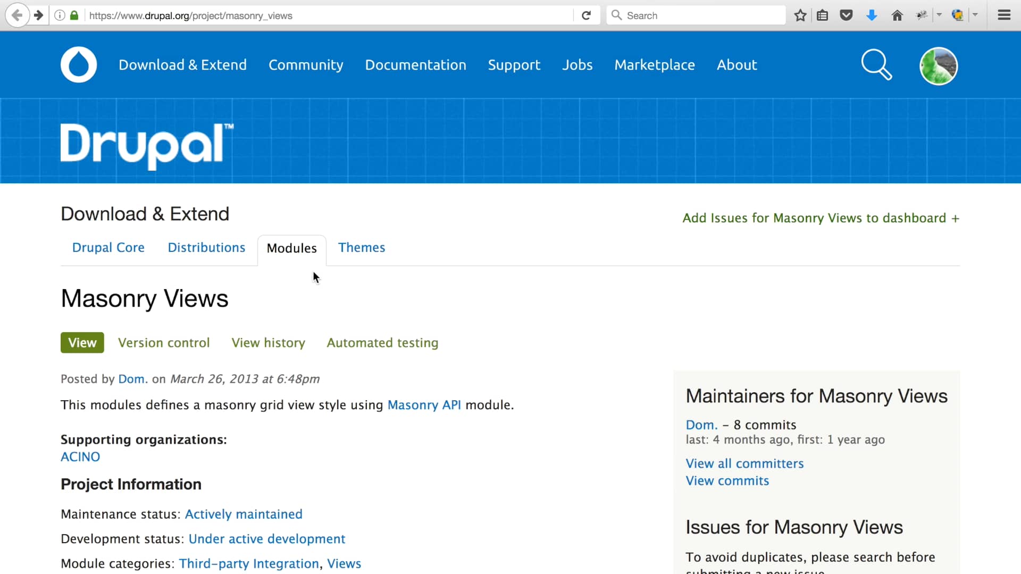The width and height of the screenshot is (1021, 574).
Task: Reload the current page
Action: (586, 15)
